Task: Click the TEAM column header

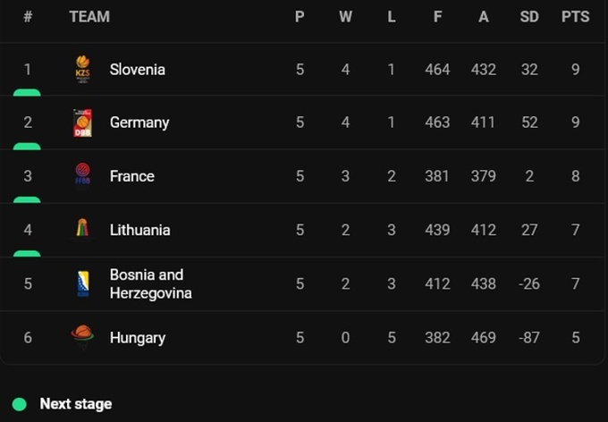Action: (x=89, y=17)
